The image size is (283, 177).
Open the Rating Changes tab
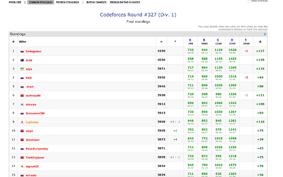coord(96,2)
